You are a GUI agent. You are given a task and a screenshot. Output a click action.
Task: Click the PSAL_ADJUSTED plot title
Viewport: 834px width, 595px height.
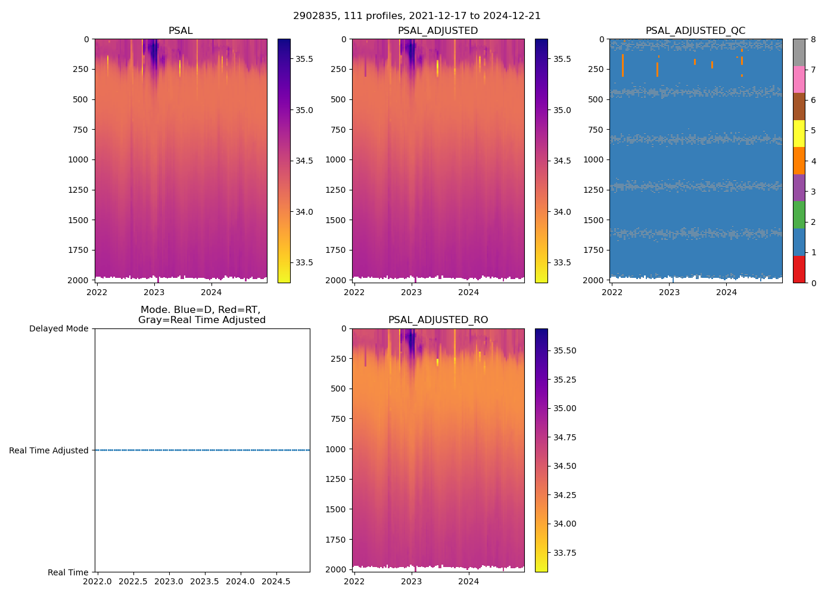(x=438, y=31)
